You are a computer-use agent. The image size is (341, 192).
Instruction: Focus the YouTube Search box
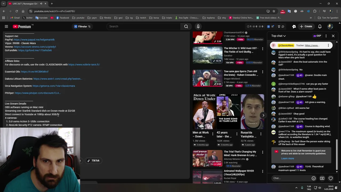144,26
